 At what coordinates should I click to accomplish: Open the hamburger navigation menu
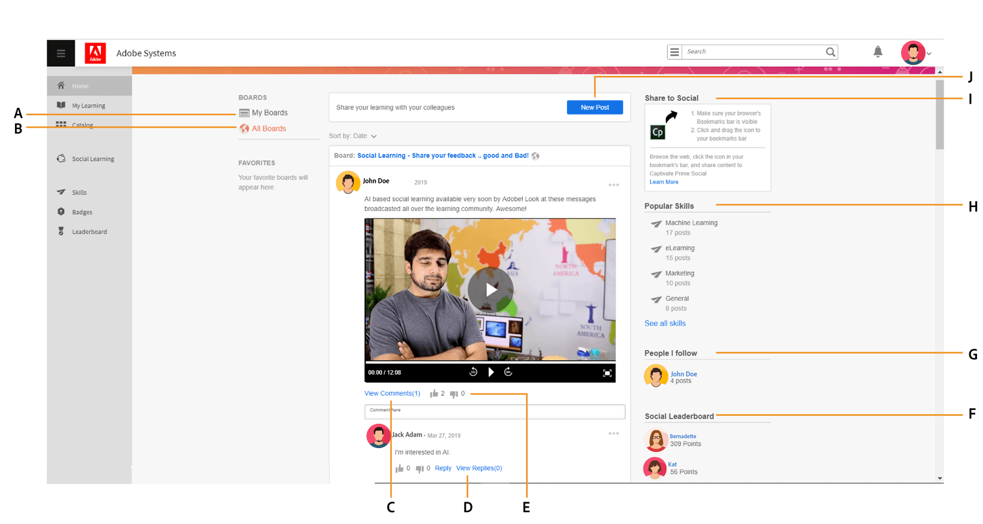(x=61, y=53)
